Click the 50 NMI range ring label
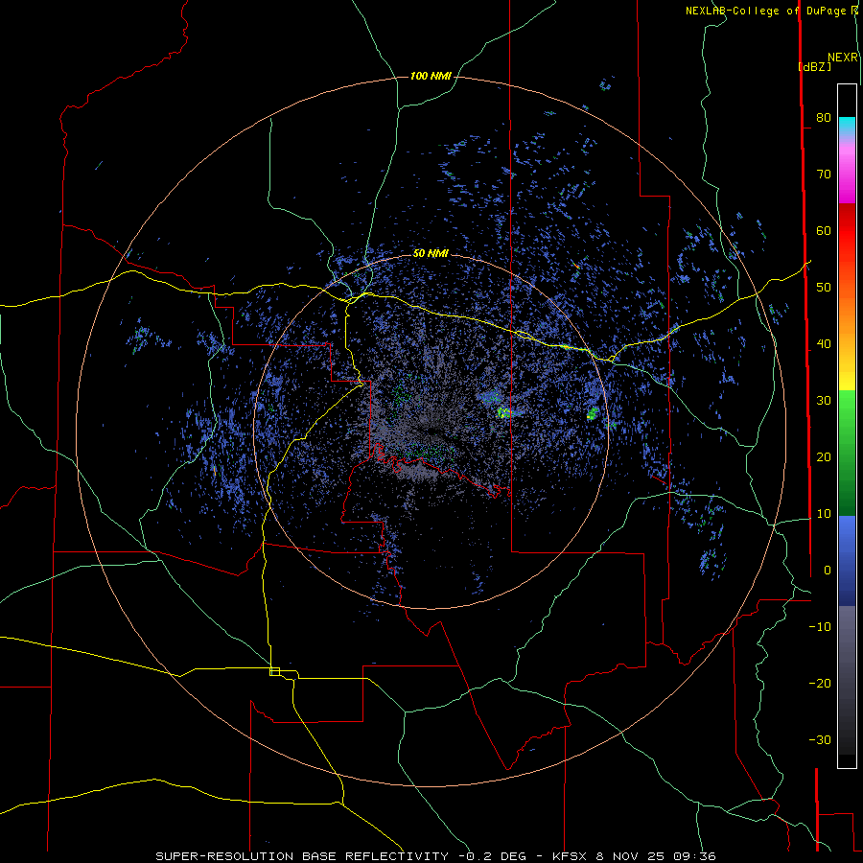 (x=431, y=253)
